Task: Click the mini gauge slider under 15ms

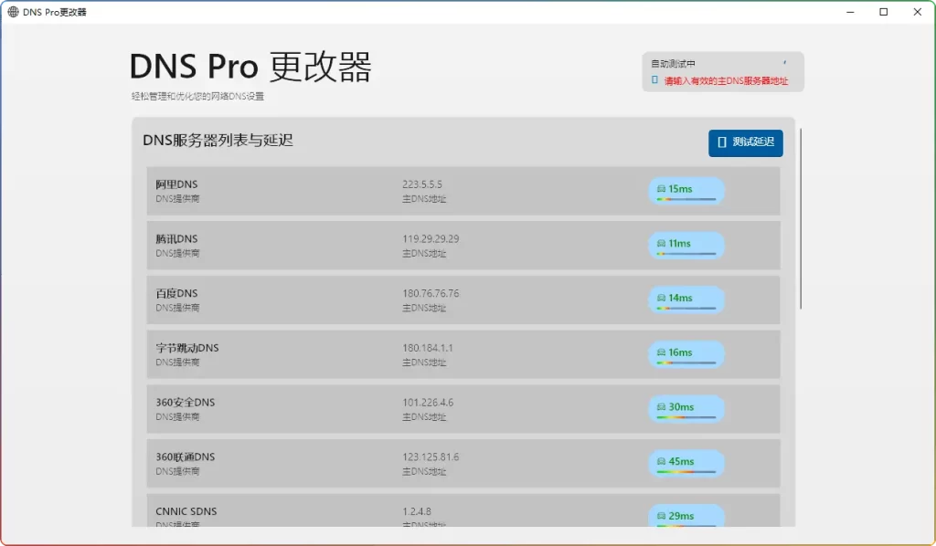Action: point(686,198)
